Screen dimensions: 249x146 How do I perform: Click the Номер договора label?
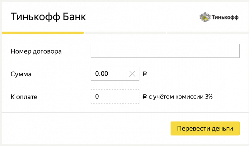coord(36,51)
